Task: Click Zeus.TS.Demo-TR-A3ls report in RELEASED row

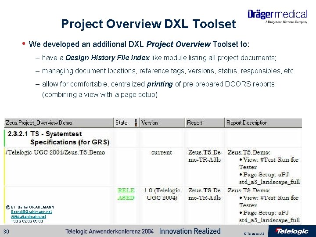Action: (x=205, y=194)
